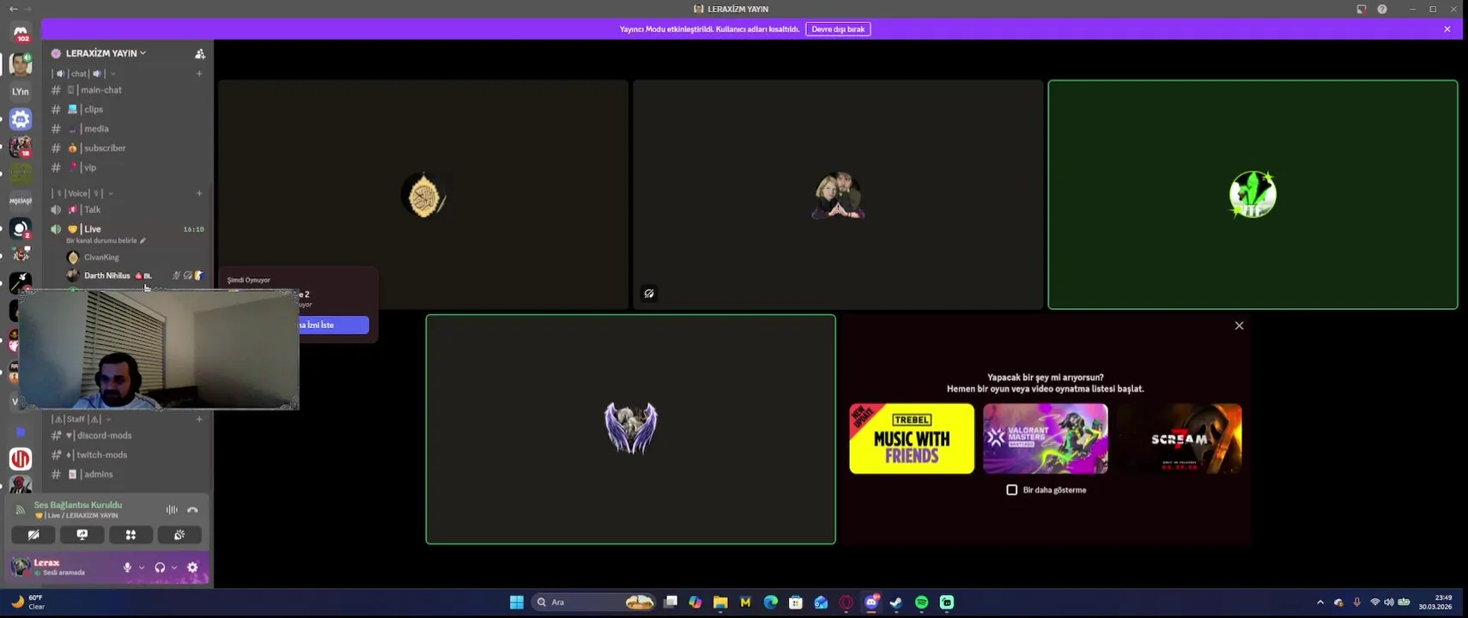Check the 'Bir daha gösterme' checkbox
Image resolution: width=1468 pixels, height=618 pixels.
coord(1011,490)
